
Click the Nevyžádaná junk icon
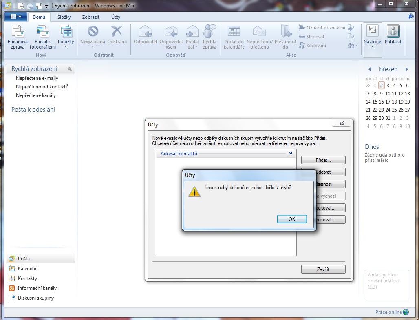[x=93, y=31]
